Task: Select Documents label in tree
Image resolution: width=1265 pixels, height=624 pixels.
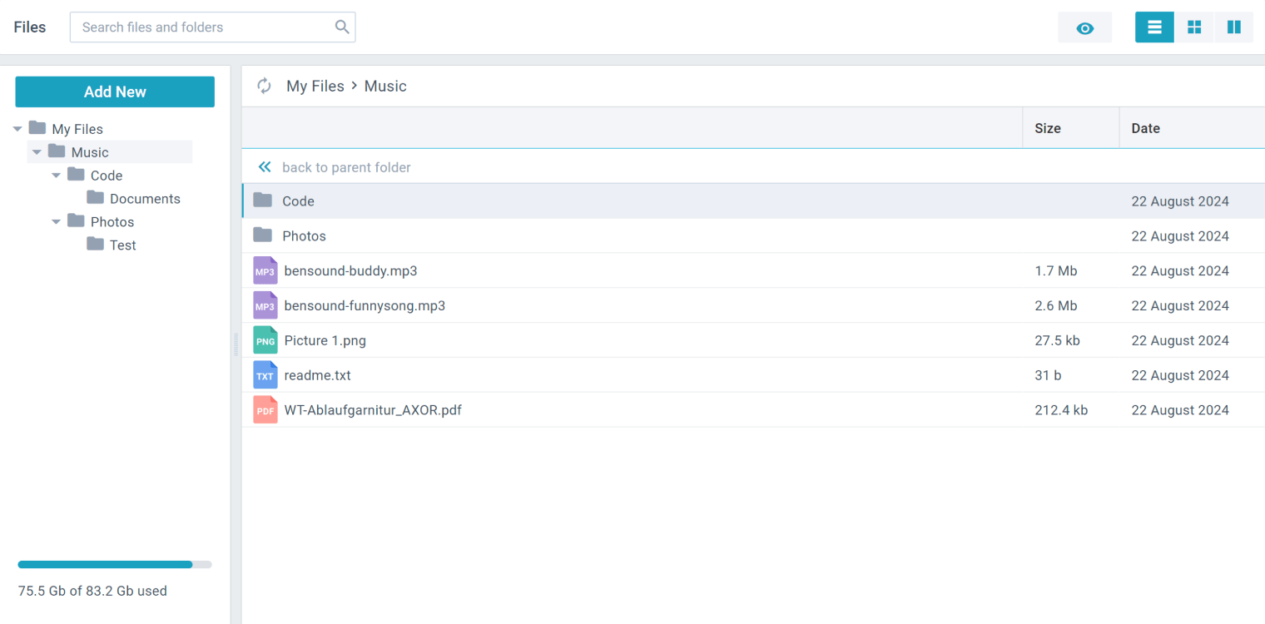Action: pyautogui.click(x=145, y=199)
